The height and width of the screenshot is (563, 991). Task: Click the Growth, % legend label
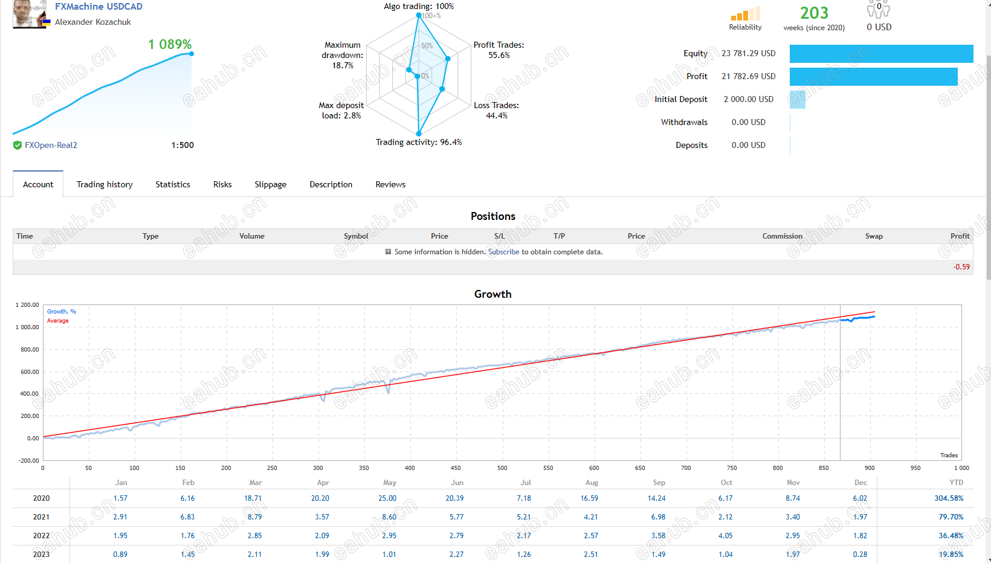pos(62,312)
